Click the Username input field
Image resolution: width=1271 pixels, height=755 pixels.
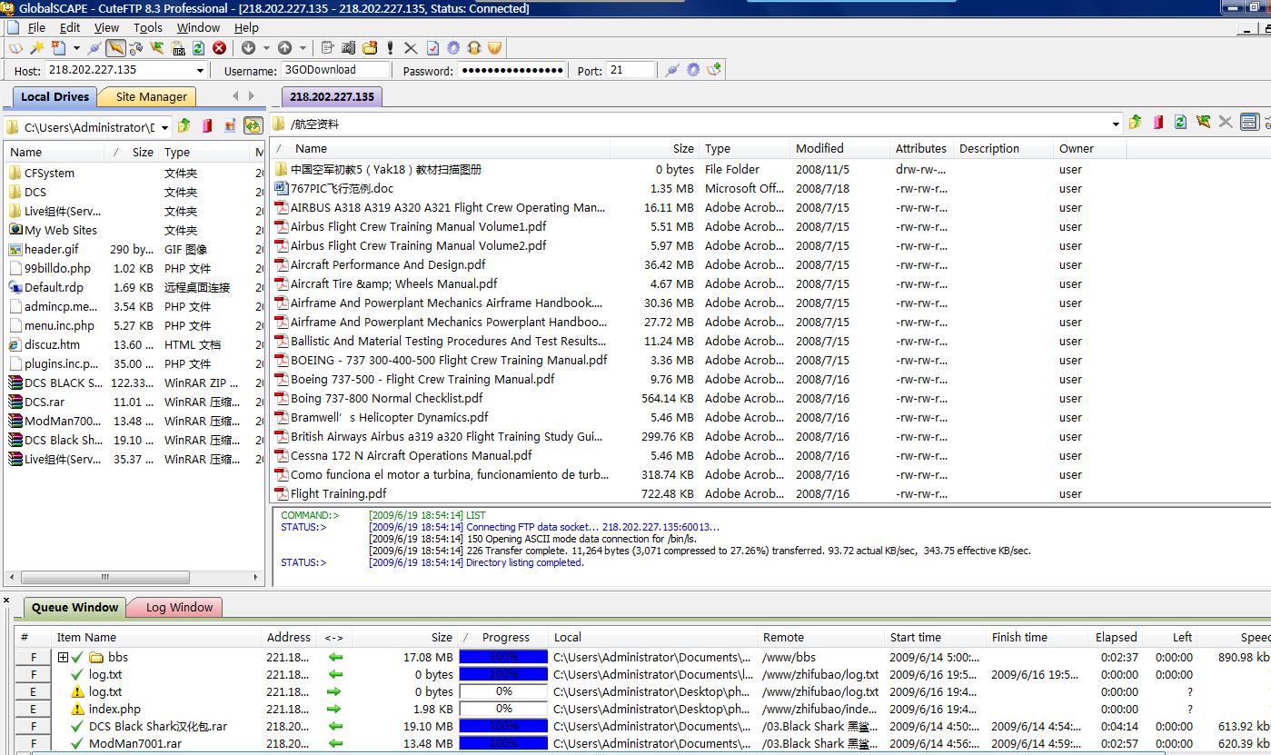334,70
